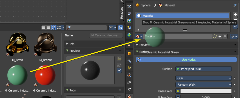Collapse the Preview panel in asset details
Viewport: 240px width, 98px height.
(x=67, y=51)
